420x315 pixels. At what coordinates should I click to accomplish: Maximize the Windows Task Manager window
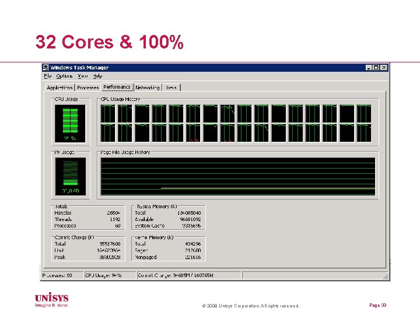coord(376,68)
